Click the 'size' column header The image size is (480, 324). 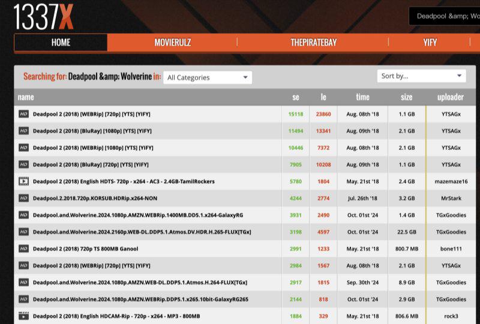point(407,97)
